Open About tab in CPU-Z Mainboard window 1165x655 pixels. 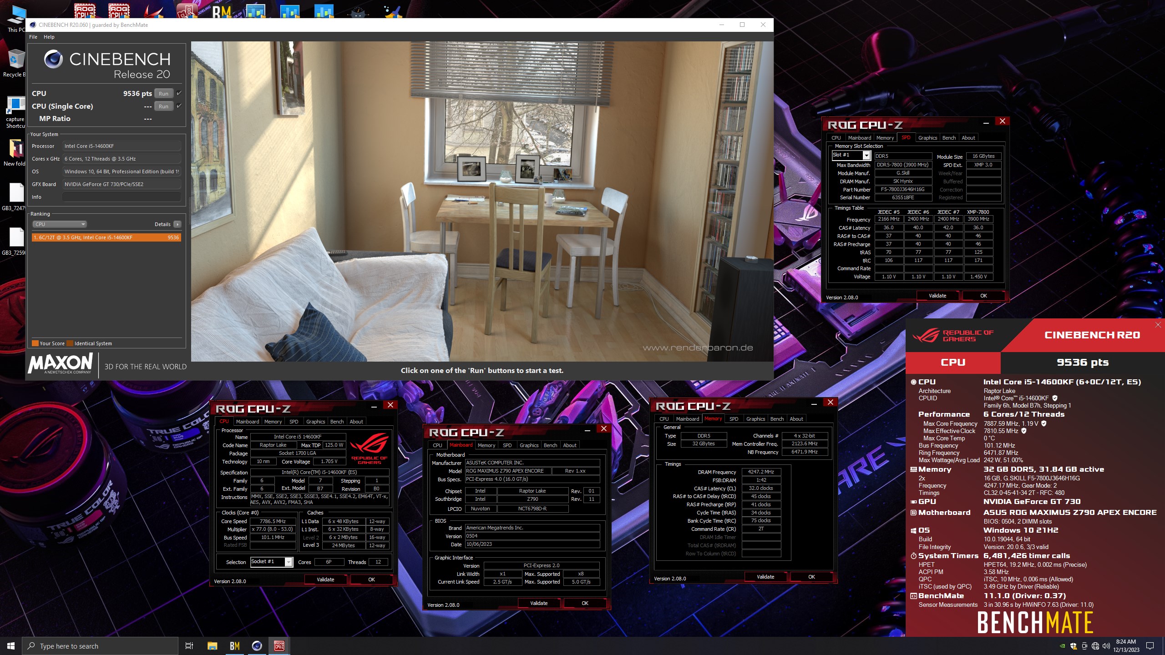(570, 445)
